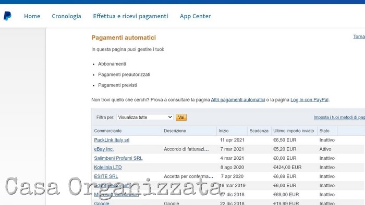Select the 8 ago 2020 date cell

pos(232,167)
